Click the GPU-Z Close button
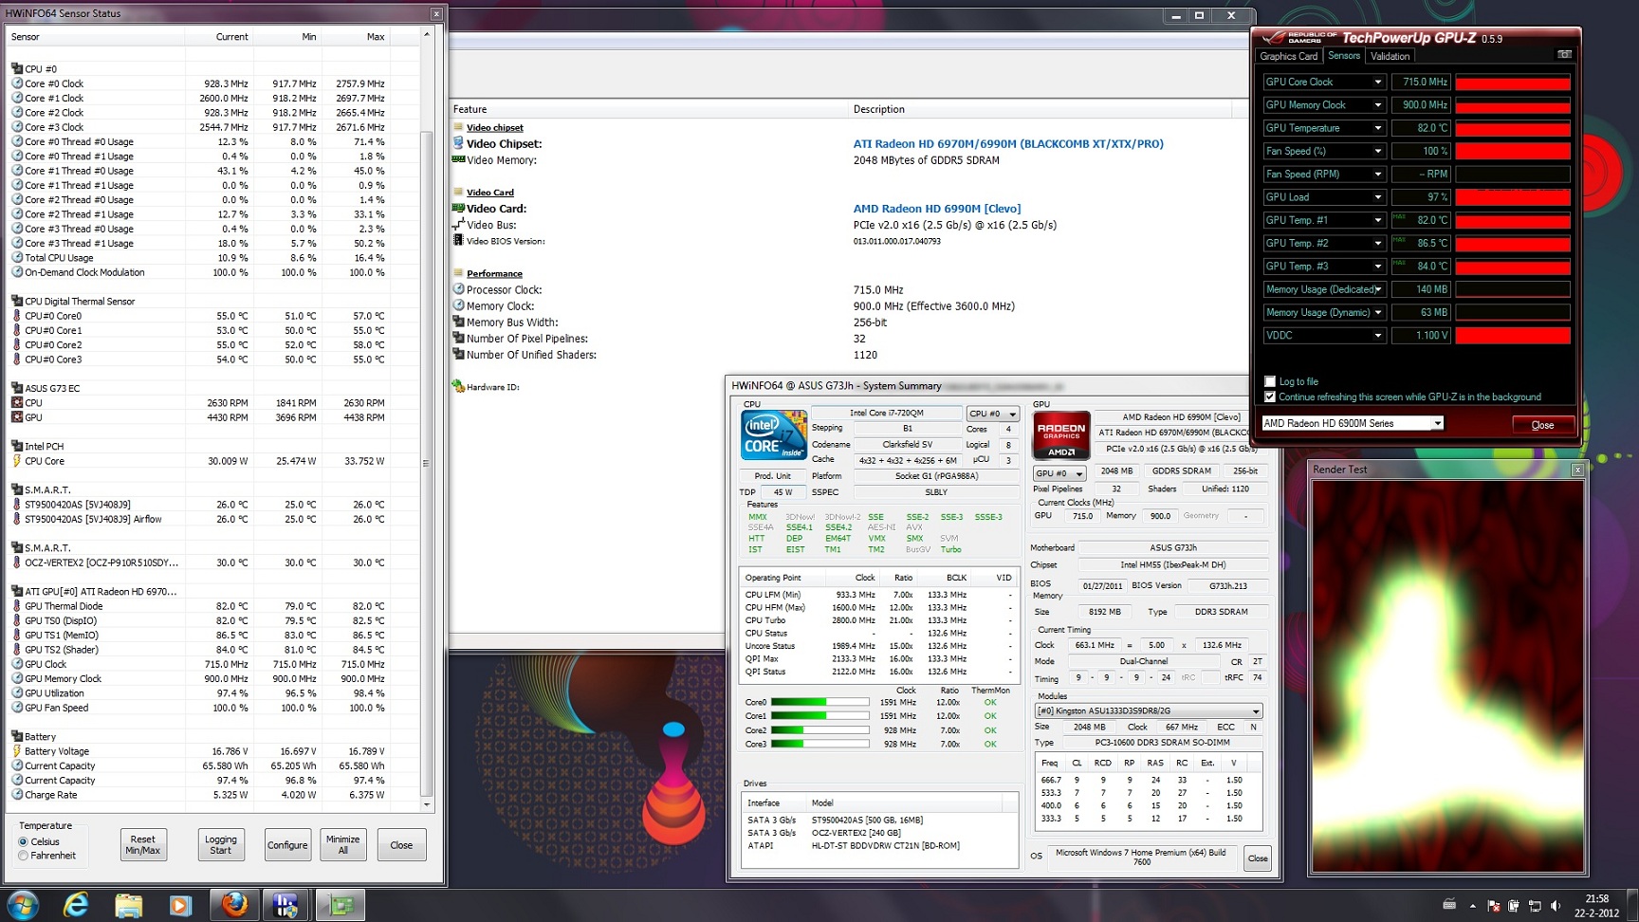The height and width of the screenshot is (922, 1639). click(x=1543, y=424)
